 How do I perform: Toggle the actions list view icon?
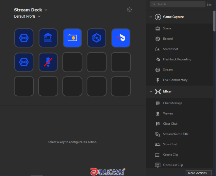click(x=209, y=4)
